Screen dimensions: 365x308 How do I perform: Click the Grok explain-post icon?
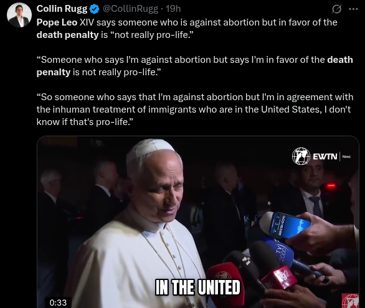point(336,9)
